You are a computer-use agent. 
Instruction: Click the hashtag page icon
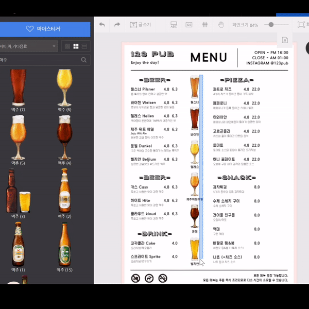[x=285, y=40]
